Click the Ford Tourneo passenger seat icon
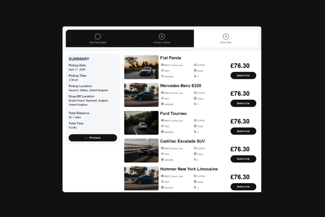The height and width of the screenshot is (217, 325). [195, 132]
